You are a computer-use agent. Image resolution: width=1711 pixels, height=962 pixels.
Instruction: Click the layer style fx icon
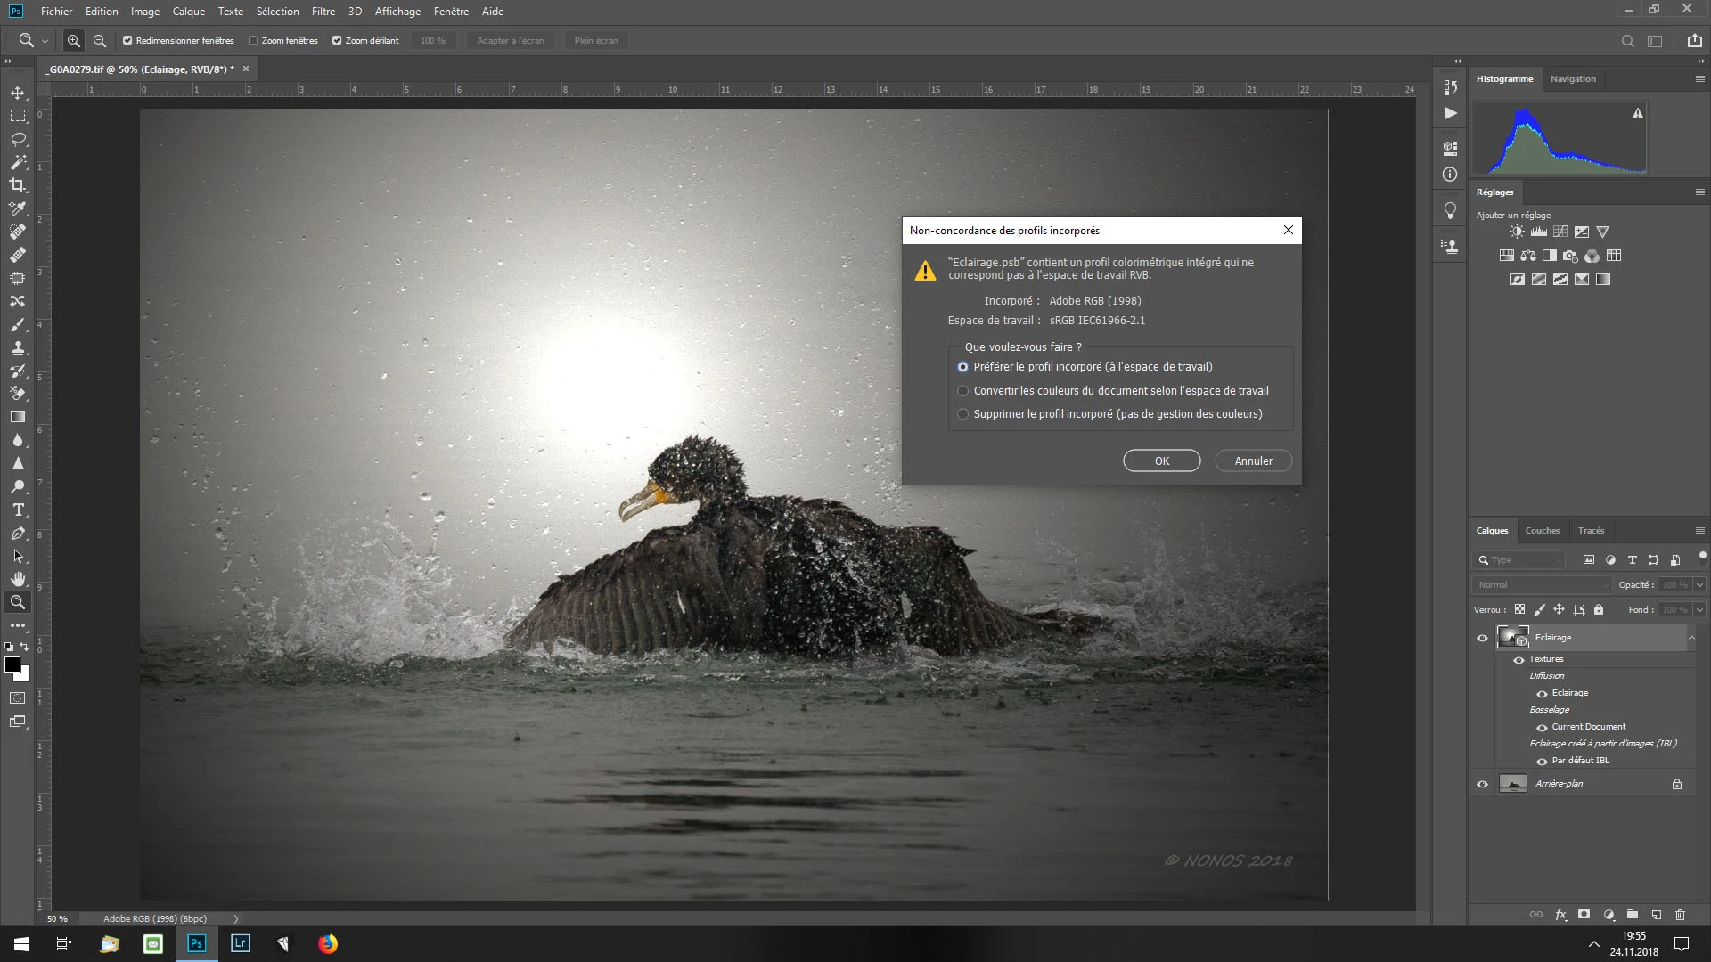(1560, 915)
